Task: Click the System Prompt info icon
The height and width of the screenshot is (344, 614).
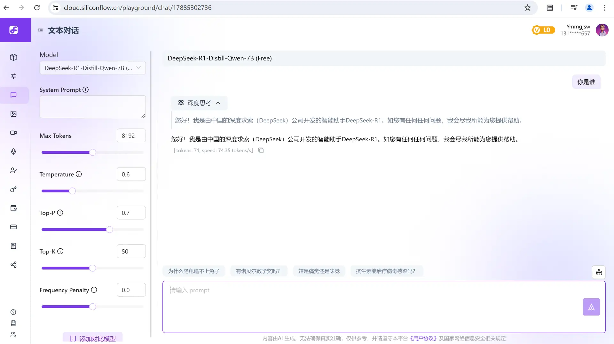Action: click(x=85, y=90)
